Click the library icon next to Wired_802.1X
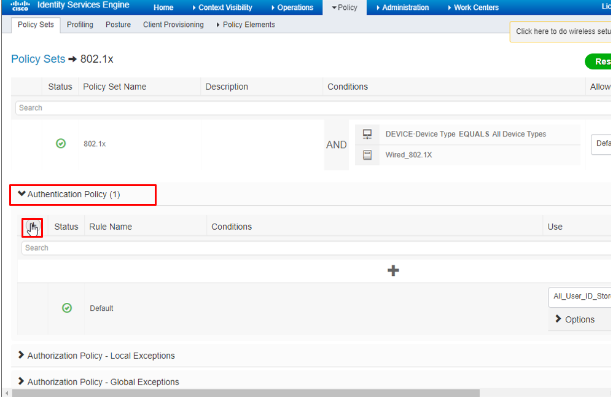This screenshot has height=398, width=613. (x=367, y=155)
